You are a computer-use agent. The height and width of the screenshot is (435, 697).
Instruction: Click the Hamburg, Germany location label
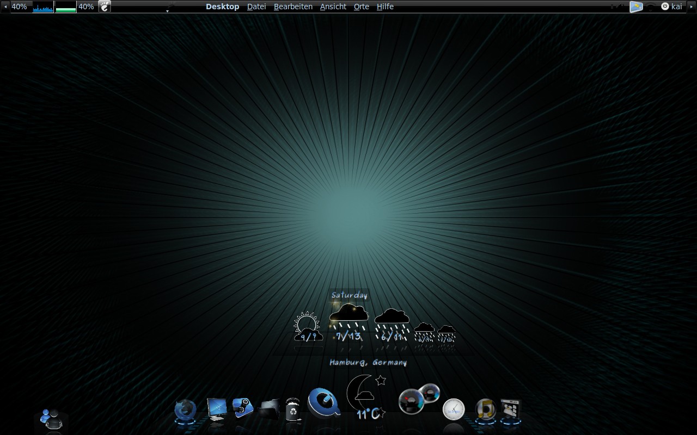pos(368,362)
